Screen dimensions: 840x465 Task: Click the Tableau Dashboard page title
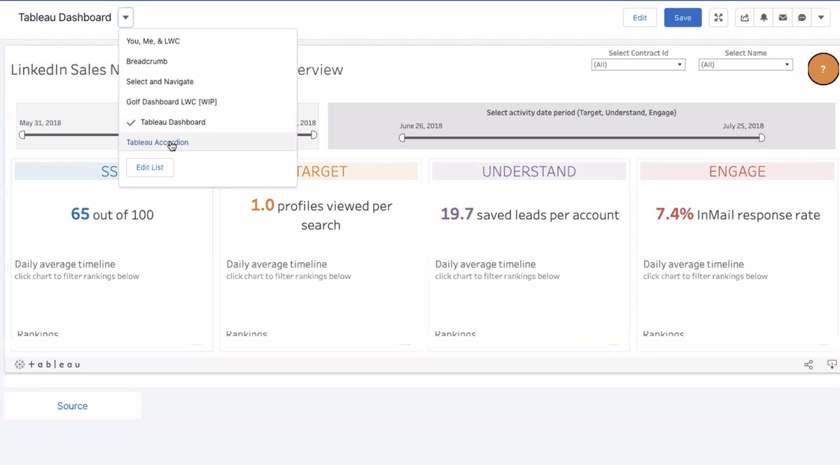64,17
